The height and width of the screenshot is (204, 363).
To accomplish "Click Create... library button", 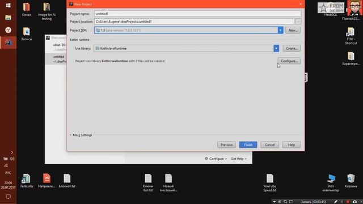I will [x=292, y=48].
